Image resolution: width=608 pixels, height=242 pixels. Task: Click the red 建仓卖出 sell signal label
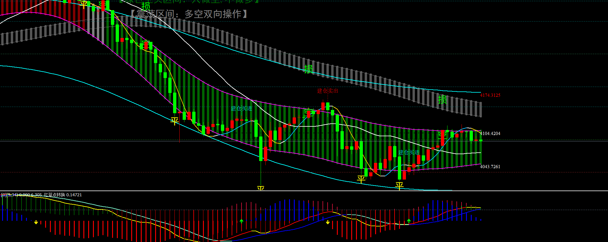point(328,91)
